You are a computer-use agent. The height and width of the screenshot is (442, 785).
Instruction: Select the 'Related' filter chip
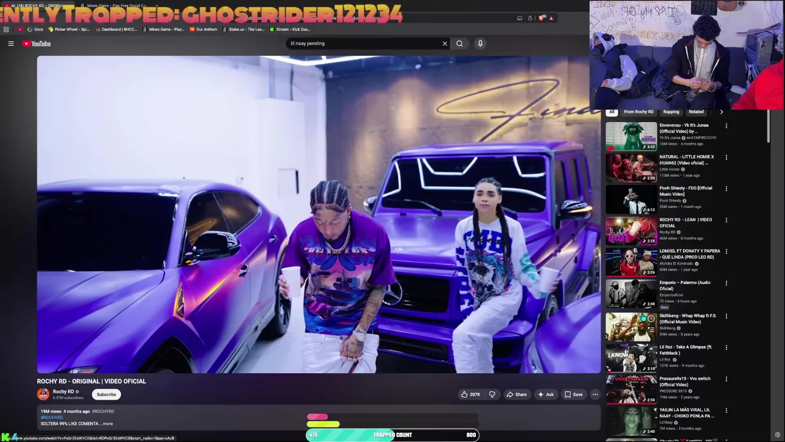click(x=696, y=112)
